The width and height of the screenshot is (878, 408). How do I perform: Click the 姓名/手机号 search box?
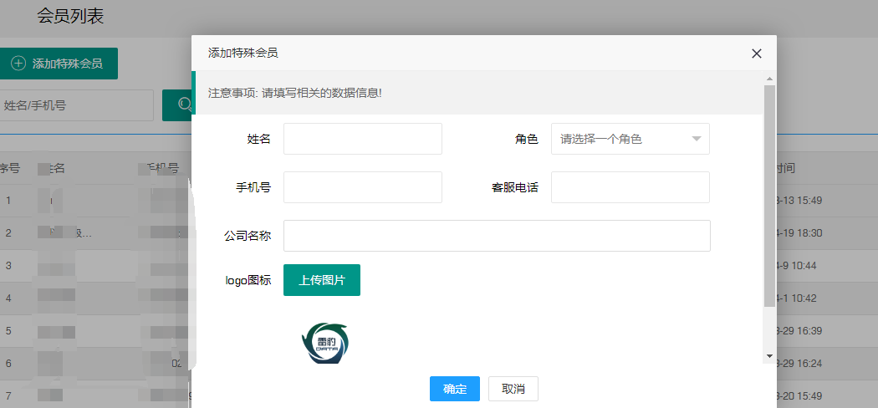coord(77,105)
